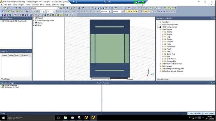Image resolution: width=216 pixels, height=121 pixels.
Task: Select the Dipole antenna folder
Action: click(169, 39)
